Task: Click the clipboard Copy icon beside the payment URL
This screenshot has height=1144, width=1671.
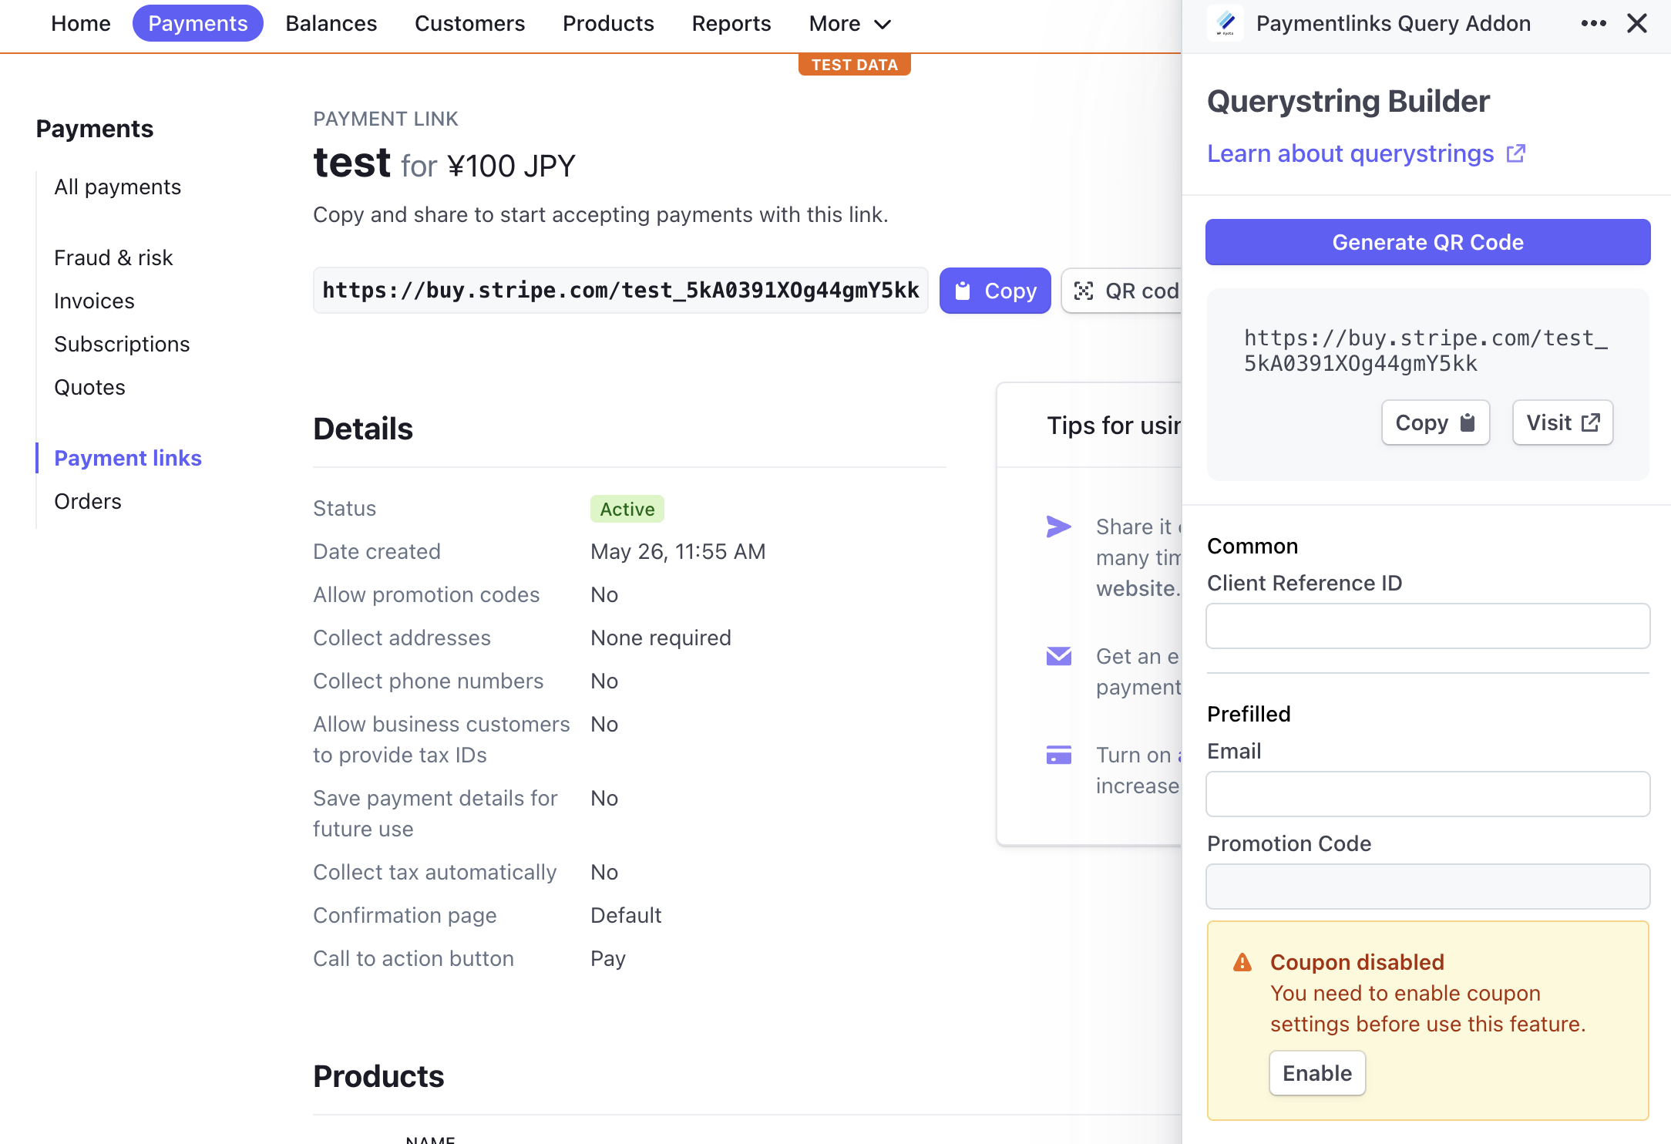Action: click(x=962, y=291)
